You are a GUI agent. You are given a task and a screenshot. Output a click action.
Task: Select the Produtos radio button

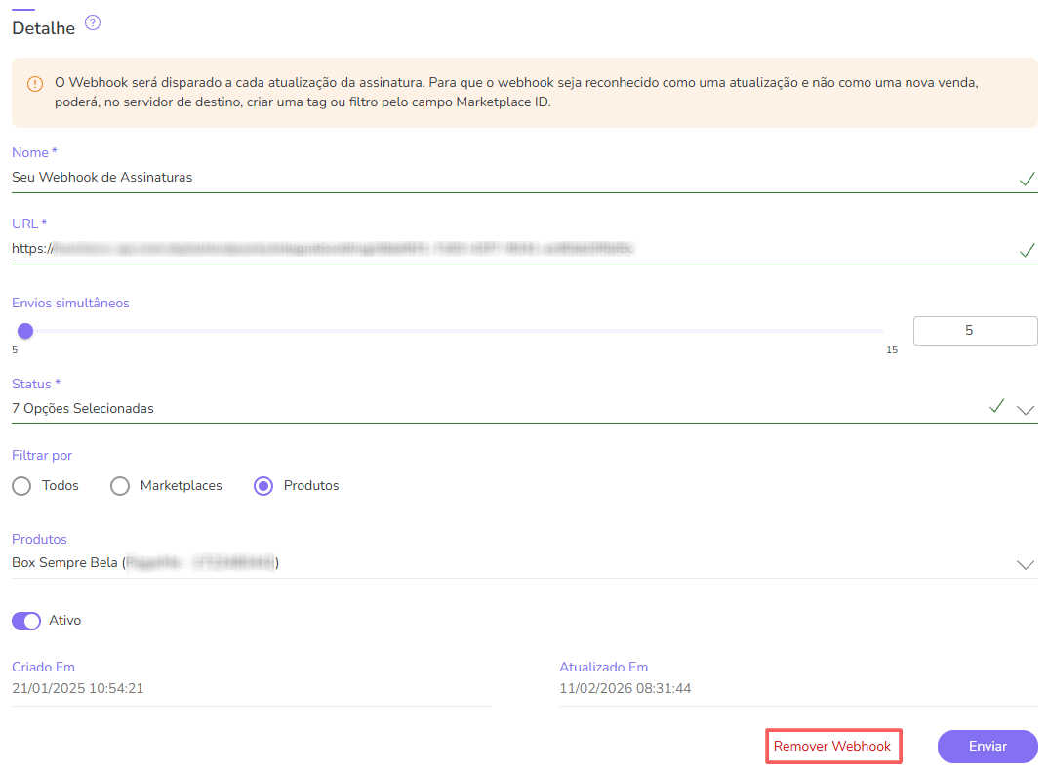pos(262,485)
